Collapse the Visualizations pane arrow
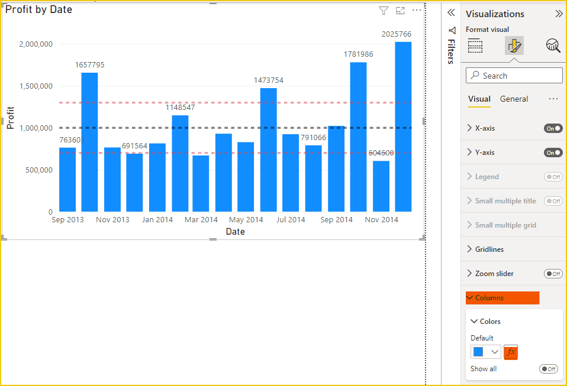Screen dimensions: 567x386 click(559, 14)
